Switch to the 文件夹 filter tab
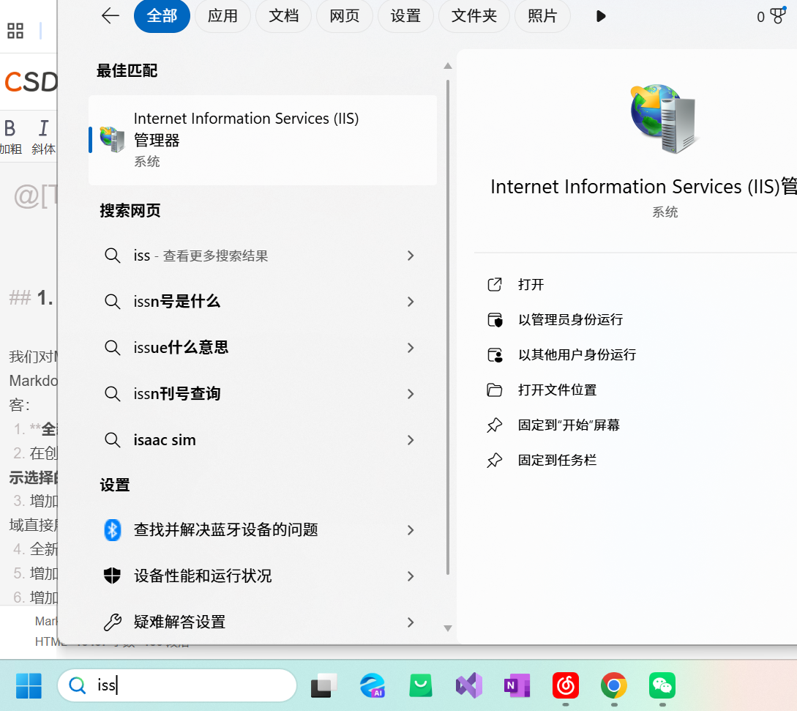This screenshot has width=797, height=711. [474, 16]
